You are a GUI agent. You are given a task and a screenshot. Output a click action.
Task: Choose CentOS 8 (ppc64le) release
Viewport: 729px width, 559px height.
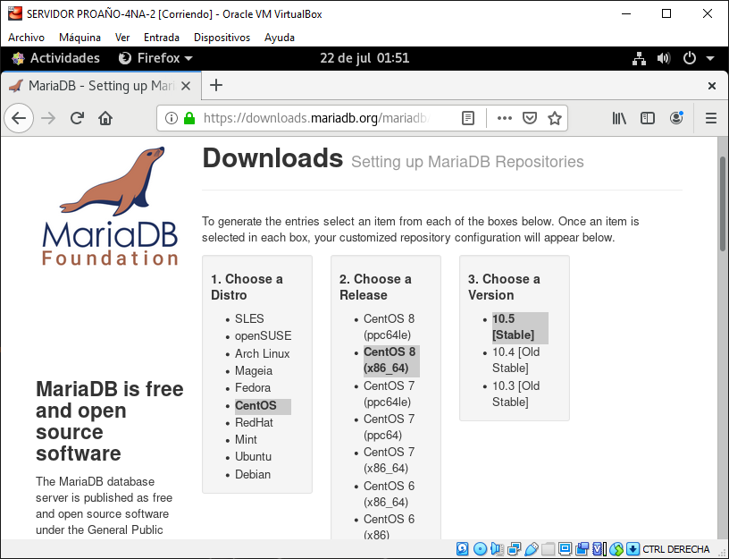[x=390, y=326]
